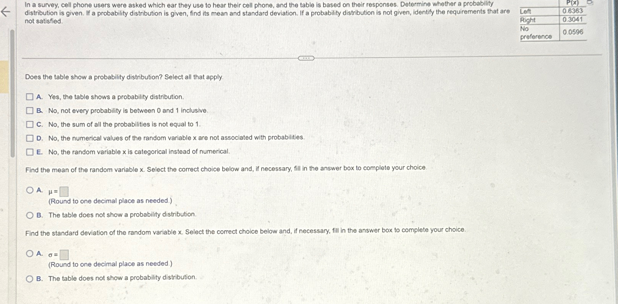
Task: Click the P(x) column header
Action: tap(572, 3)
